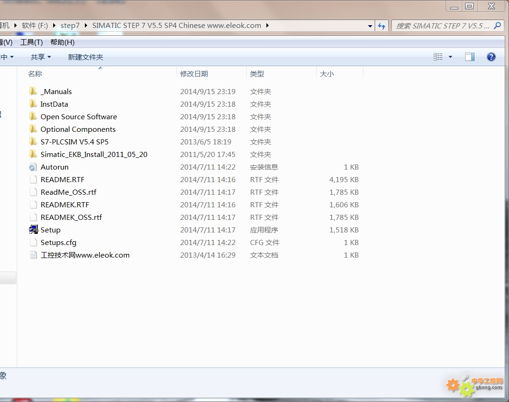Toggle the preview pane icon
The height and width of the screenshot is (402, 509).
pos(469,57)
